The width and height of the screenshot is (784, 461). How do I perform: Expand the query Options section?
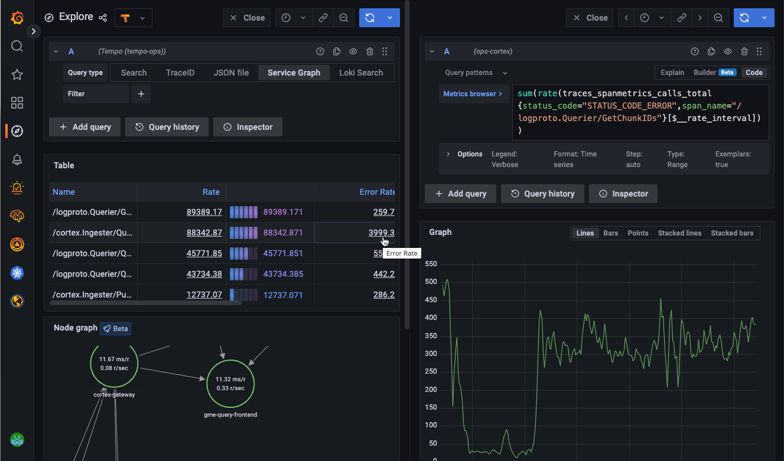click(x=449, y=154)
